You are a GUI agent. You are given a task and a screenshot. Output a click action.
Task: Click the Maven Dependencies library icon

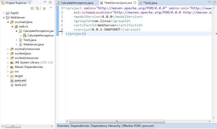(12, 67)
